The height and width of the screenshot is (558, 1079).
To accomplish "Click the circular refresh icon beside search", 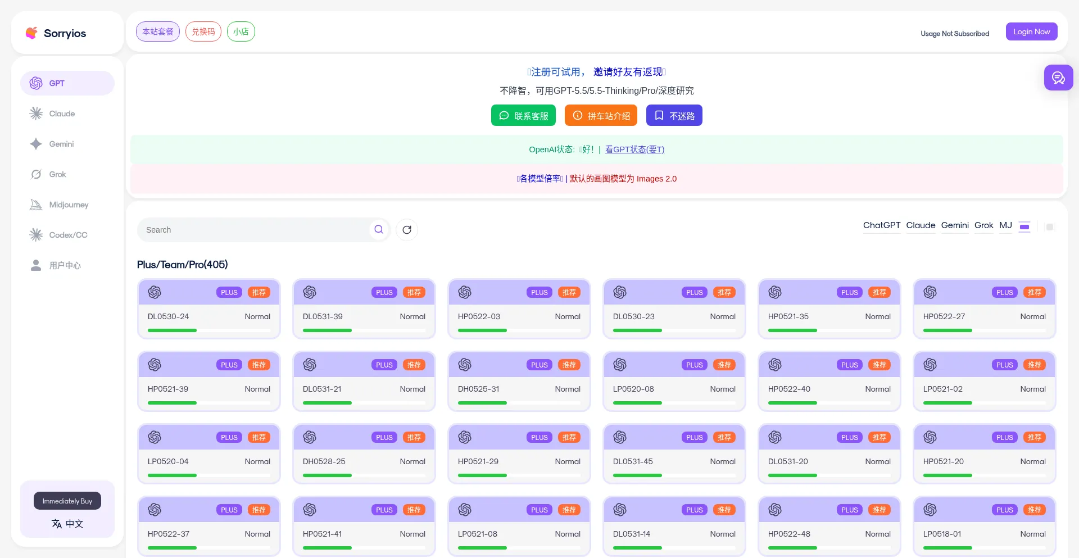I will pyautogui.click(x=407, y=229).
